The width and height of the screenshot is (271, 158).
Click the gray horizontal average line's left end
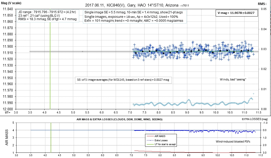click(x=30, y=51)
